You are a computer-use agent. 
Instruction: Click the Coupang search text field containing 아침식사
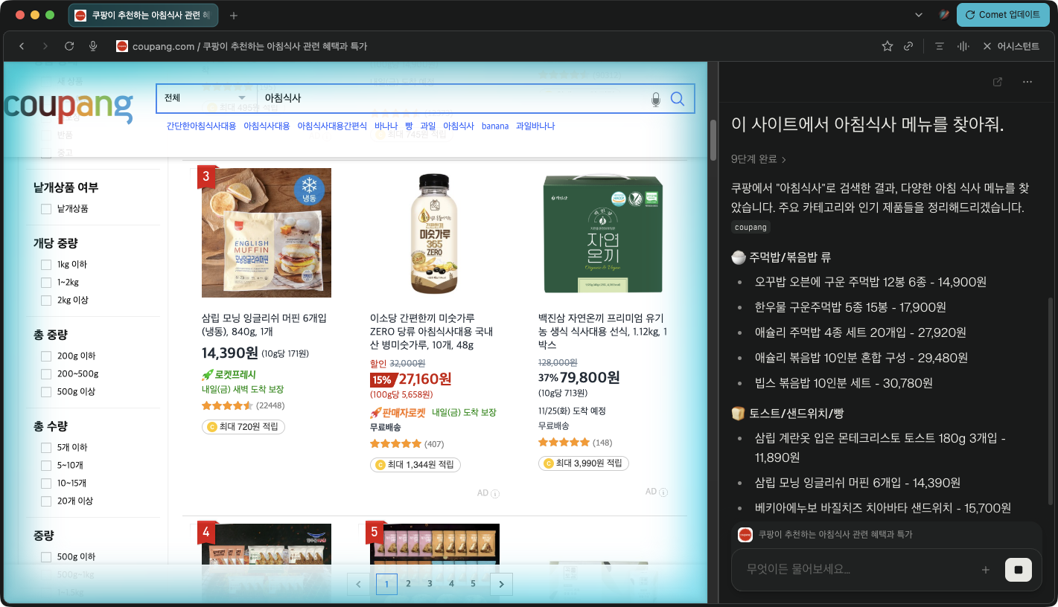click(453, 98)
